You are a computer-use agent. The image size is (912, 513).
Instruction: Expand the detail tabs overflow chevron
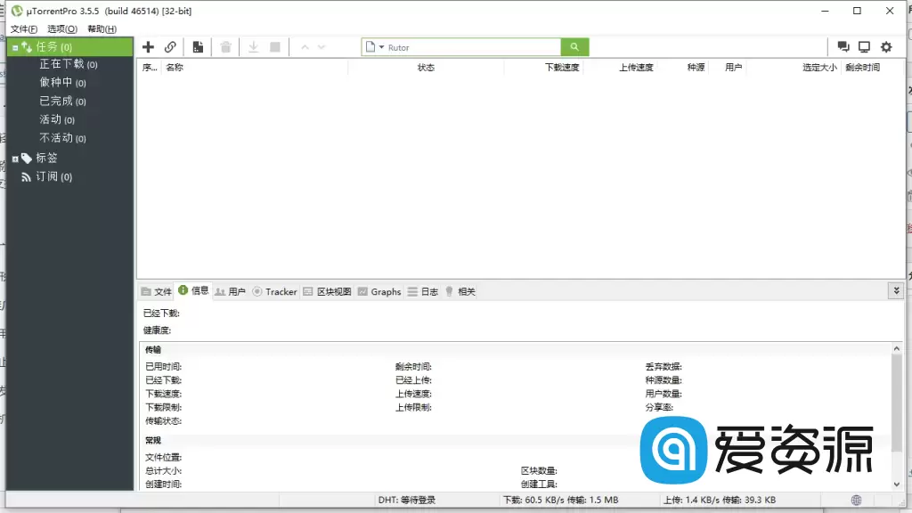coord(897,290)
